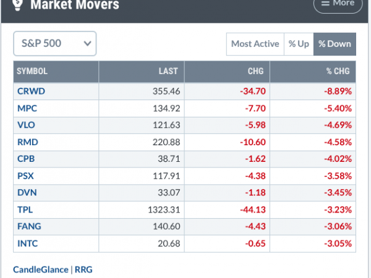Click the Market Movers lightbulb icon
The width and height of the screenshot is (371, 278).
[x=17, y=5]
